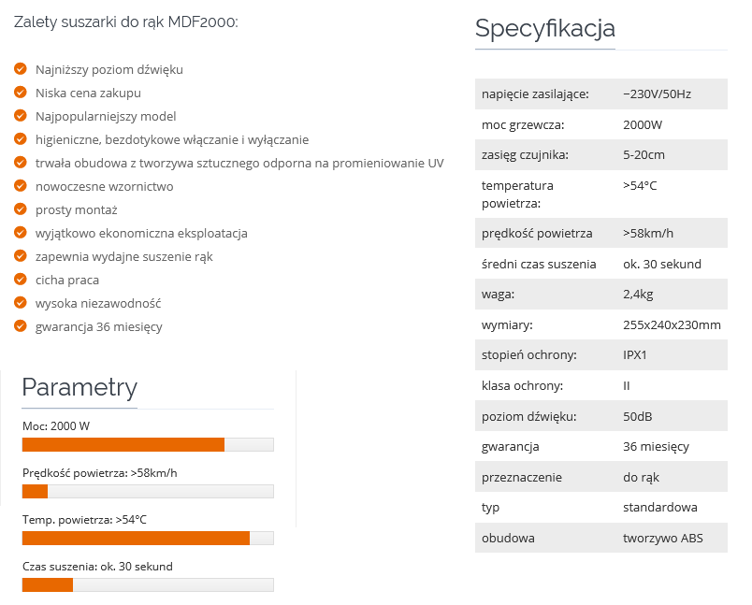Click the 'poziom dźwięku' 50dB row
This screenshot has width=752, height=605.
pos(600,416)
